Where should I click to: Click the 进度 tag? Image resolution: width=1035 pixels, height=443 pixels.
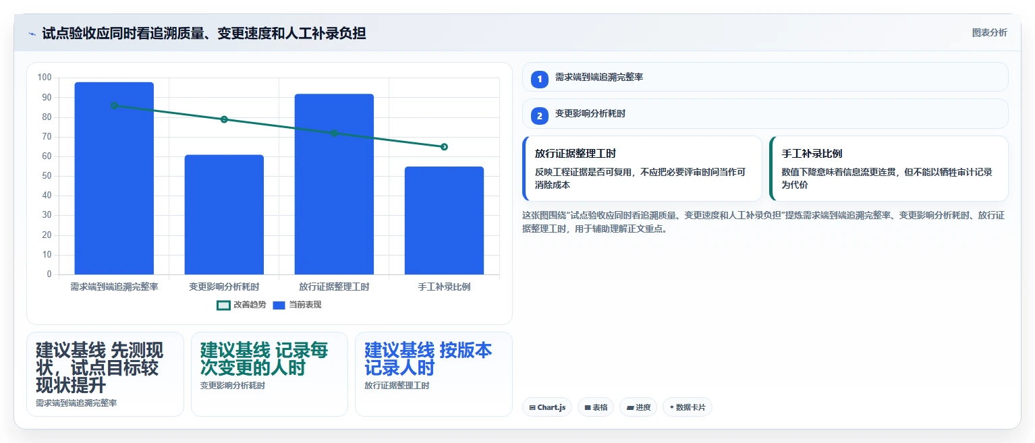tap(638, 407)
